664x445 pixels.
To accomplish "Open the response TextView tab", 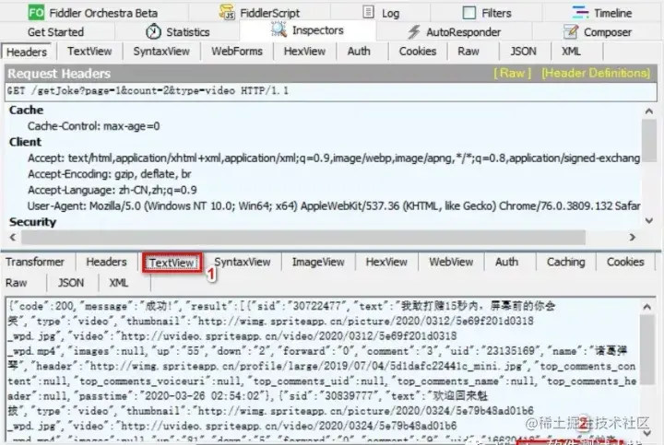I will click(172, 263).
